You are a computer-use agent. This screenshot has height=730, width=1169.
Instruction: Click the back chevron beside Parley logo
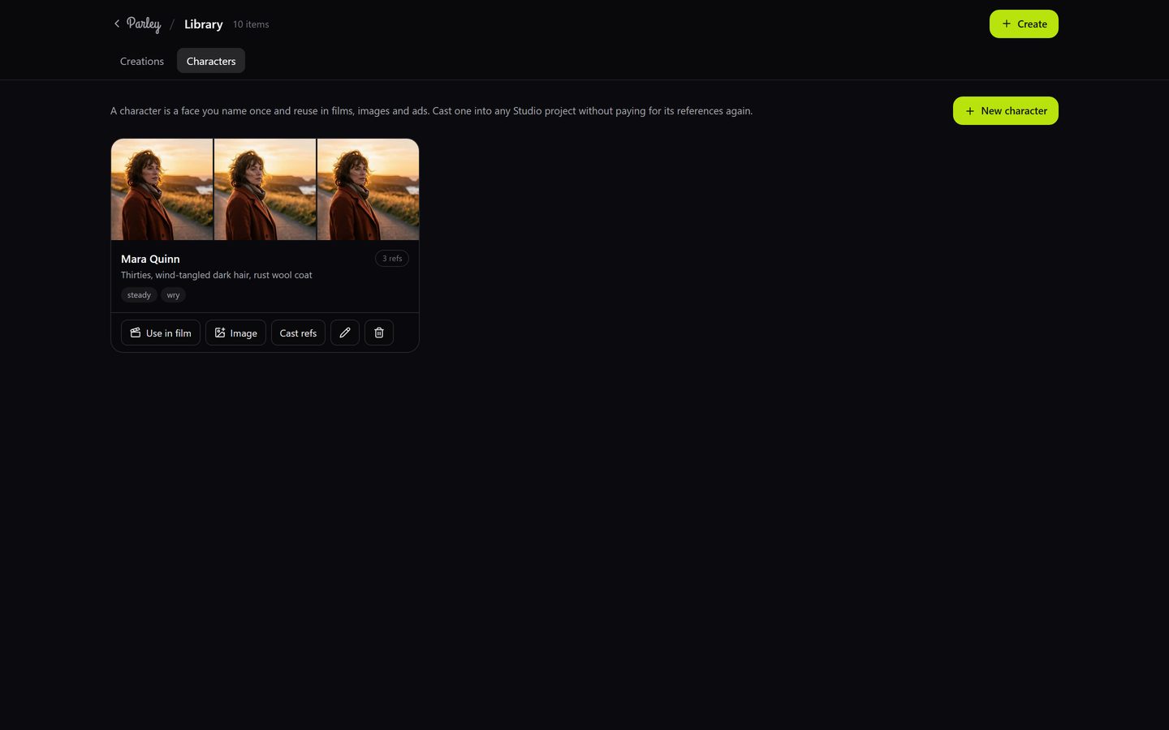117,24
